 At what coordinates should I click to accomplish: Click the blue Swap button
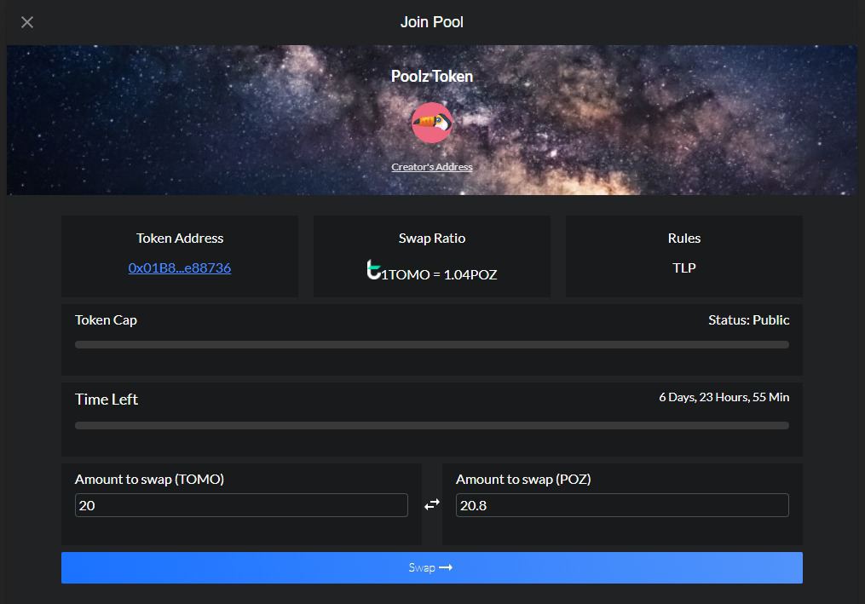pos(432,567)
